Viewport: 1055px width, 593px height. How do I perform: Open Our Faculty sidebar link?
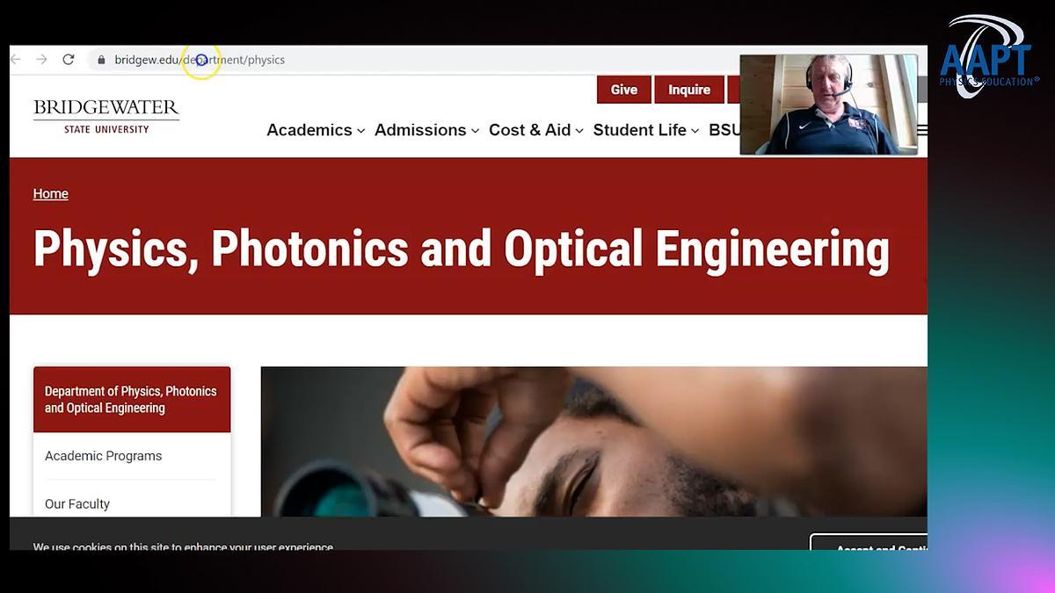[x=77, y=504]
